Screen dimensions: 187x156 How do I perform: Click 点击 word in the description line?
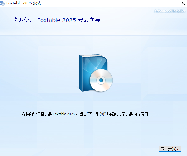click(83, 114)
